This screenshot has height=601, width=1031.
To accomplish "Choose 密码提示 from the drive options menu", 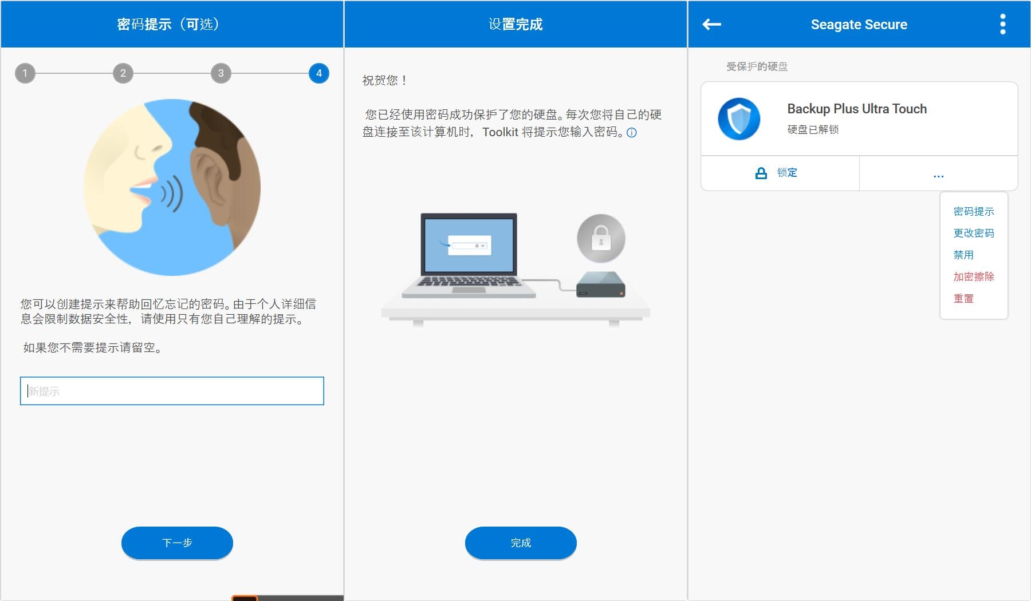I will [973, 211].
